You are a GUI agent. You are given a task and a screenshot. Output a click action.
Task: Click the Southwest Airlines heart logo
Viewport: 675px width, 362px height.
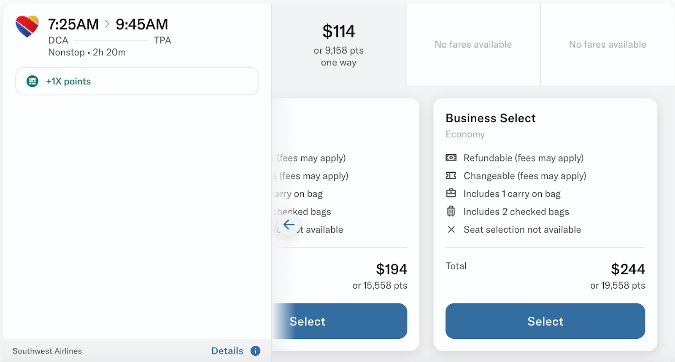point(27,26)
